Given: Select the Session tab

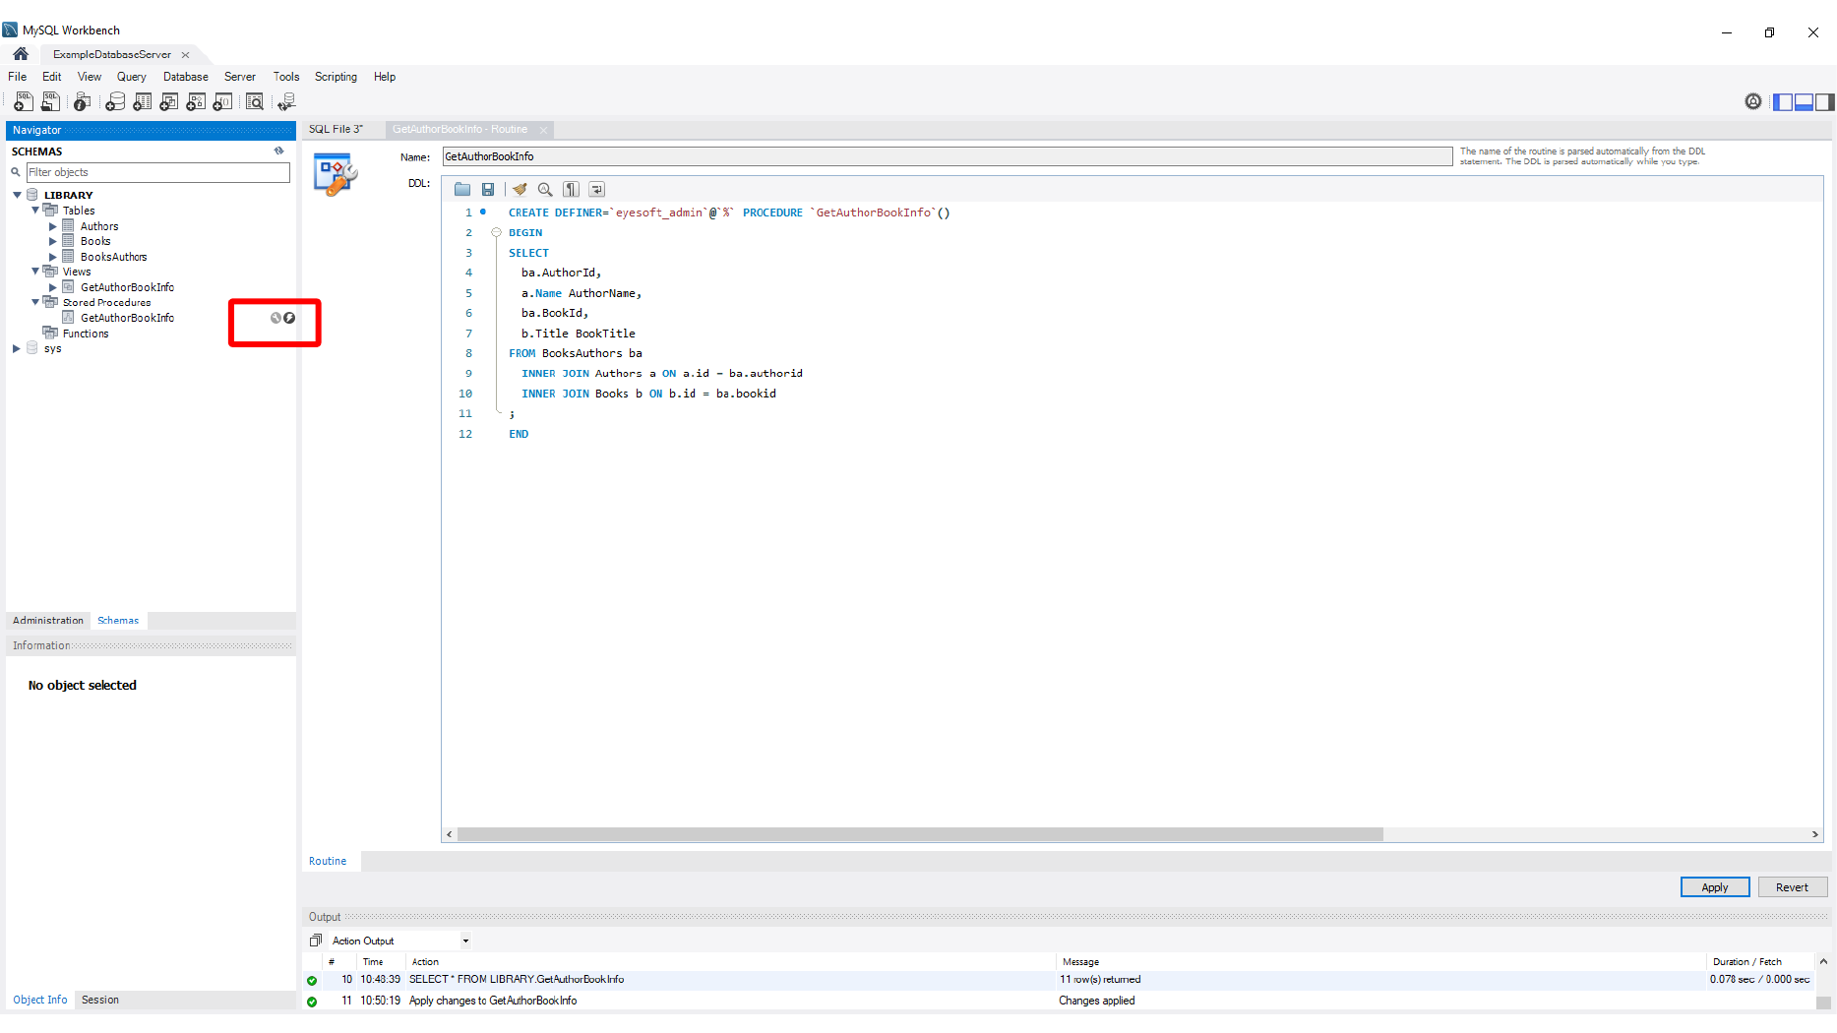Looking at the screenshot, I should (x=100, y=1000).
